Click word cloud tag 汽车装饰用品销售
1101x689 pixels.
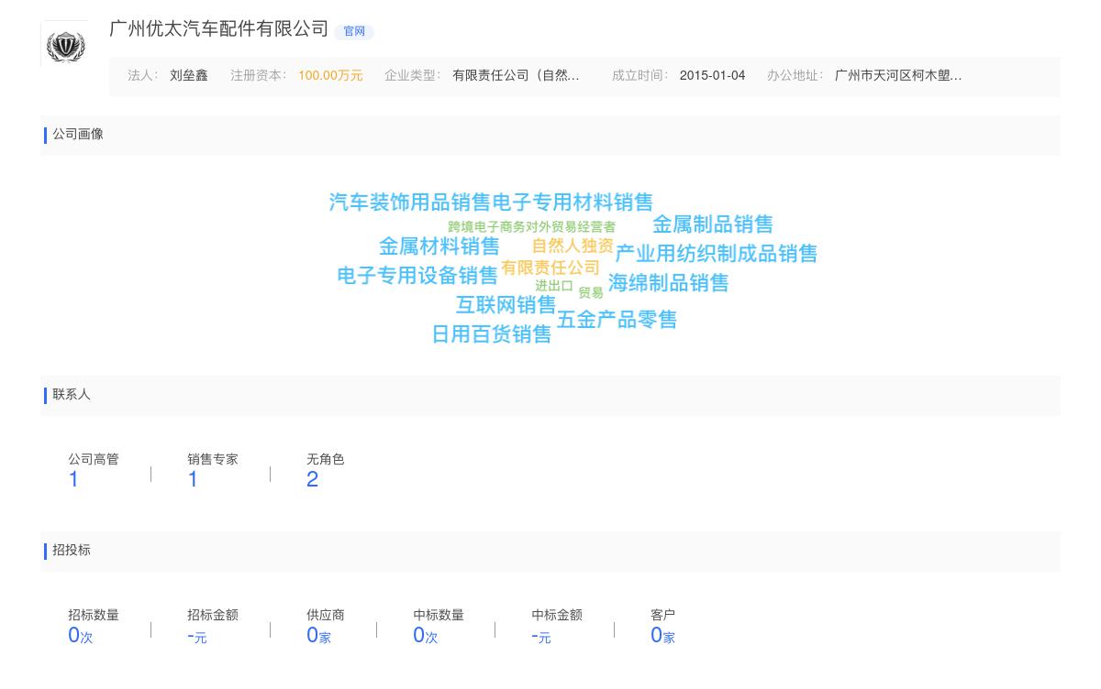[410, 202]
